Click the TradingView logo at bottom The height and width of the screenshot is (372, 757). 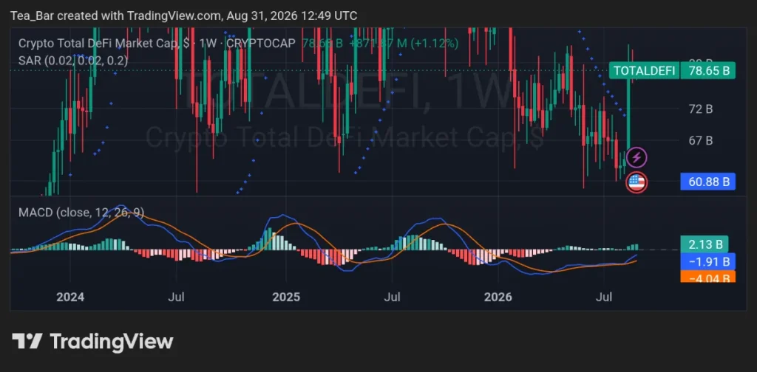pyautogui.click(x=92, y=342)
